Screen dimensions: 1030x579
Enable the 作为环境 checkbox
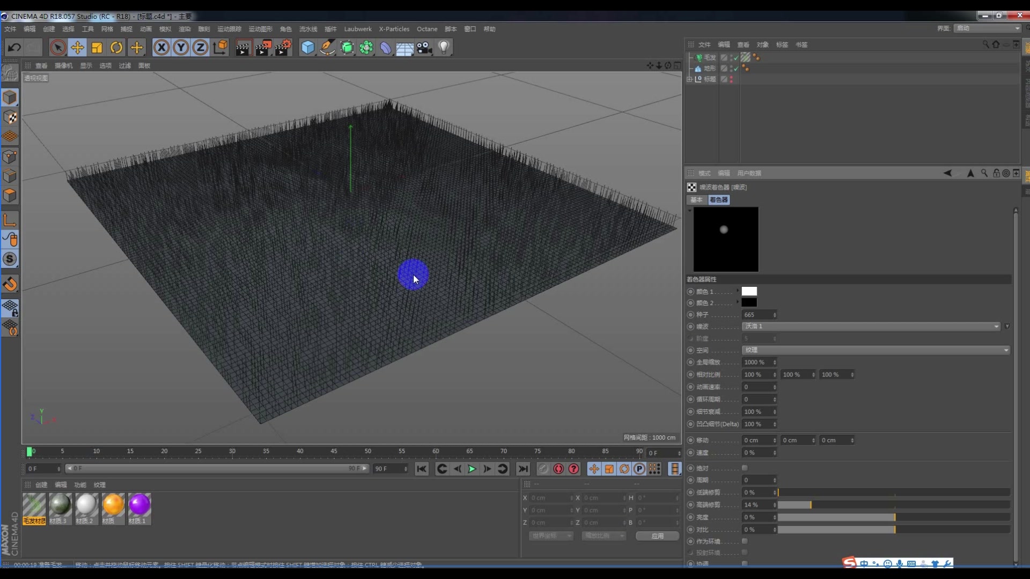[x=745, y=541]
